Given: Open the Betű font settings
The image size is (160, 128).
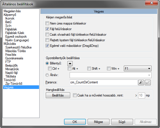Looking at the screenshot, I should click(x=8, y=22).
